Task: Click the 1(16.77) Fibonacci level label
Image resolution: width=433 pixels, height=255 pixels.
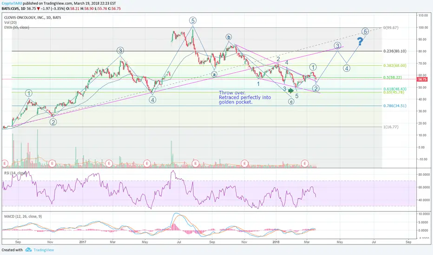Action: point(391,127)
